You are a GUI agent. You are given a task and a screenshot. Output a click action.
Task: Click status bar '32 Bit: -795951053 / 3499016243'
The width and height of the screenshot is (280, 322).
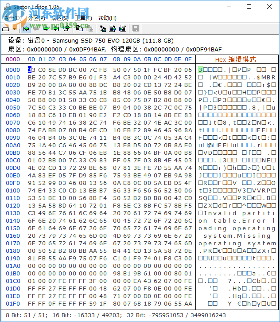(x=176, y=315)
